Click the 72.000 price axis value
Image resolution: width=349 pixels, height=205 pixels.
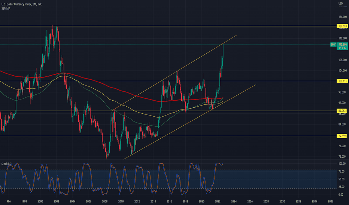click(342, 157)
